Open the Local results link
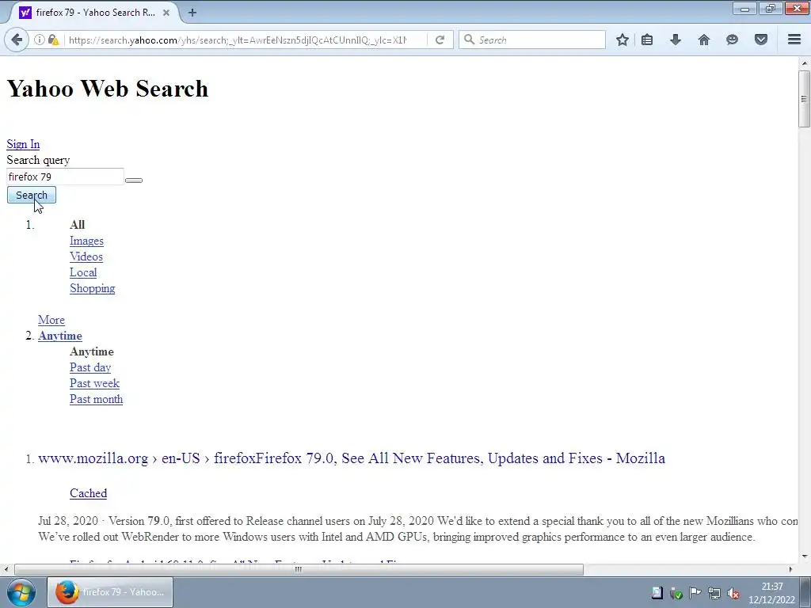The image size is (811, 608). (x=83, y=272)
